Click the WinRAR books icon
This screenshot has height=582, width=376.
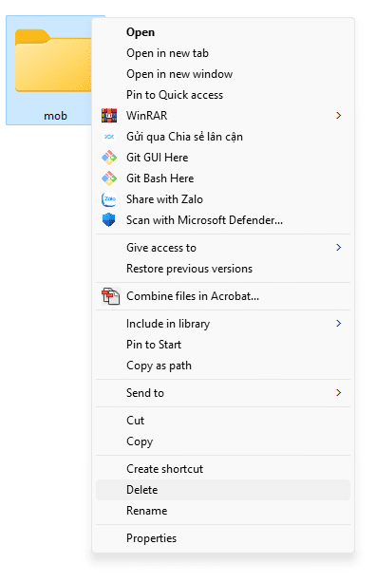109,116
